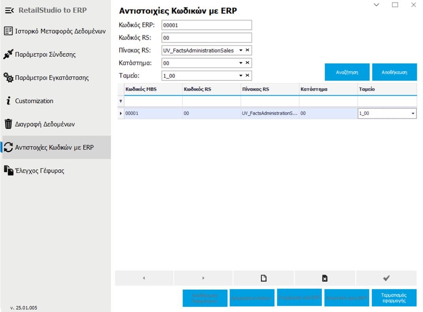
Task: Go to Έλεγχος Γέφυρας page
Action: [x=39, y=171]
